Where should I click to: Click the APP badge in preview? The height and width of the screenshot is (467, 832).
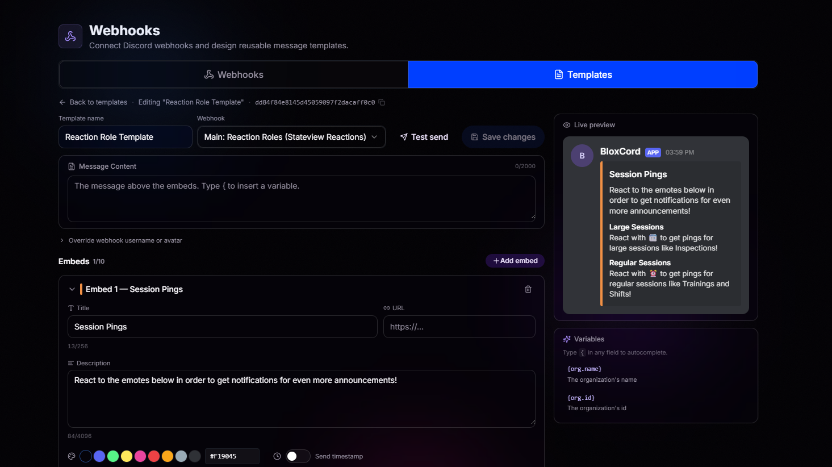[x=653, y=152]
